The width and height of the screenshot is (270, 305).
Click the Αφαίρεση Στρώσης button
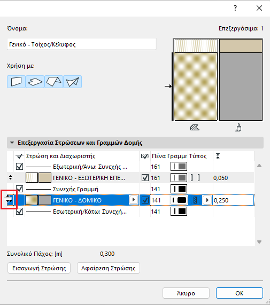(109, 268)
